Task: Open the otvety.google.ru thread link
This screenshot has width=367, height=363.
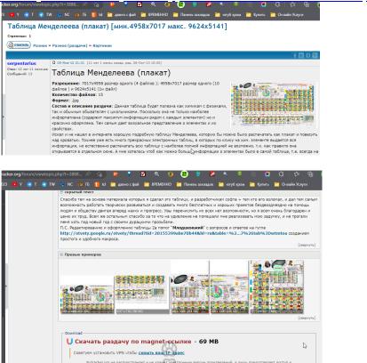Action: coord(173,233)
